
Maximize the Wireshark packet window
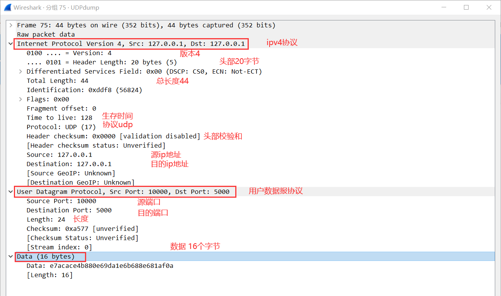tap(466, 7)
